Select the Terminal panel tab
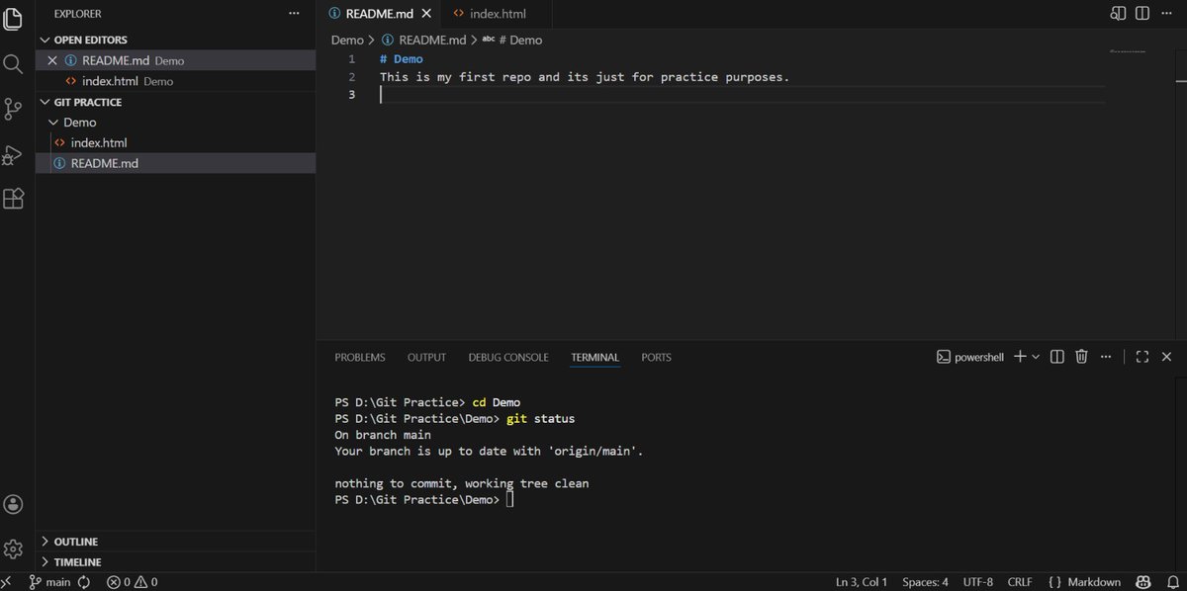1187x591 pixels. click(x=594, y=357)
